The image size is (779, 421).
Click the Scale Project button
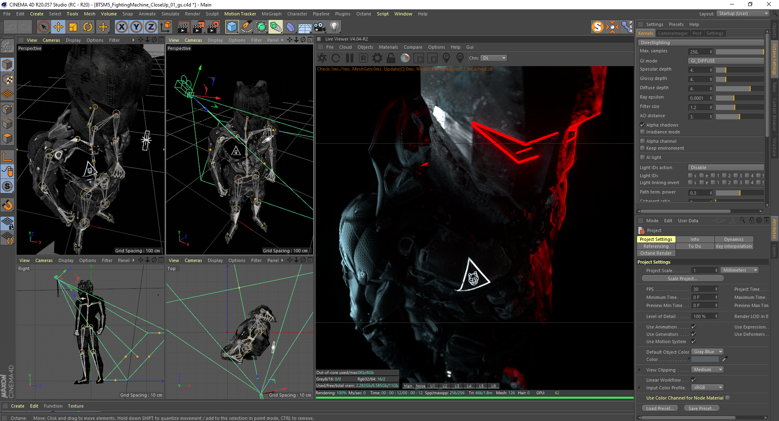click(682, 279)
